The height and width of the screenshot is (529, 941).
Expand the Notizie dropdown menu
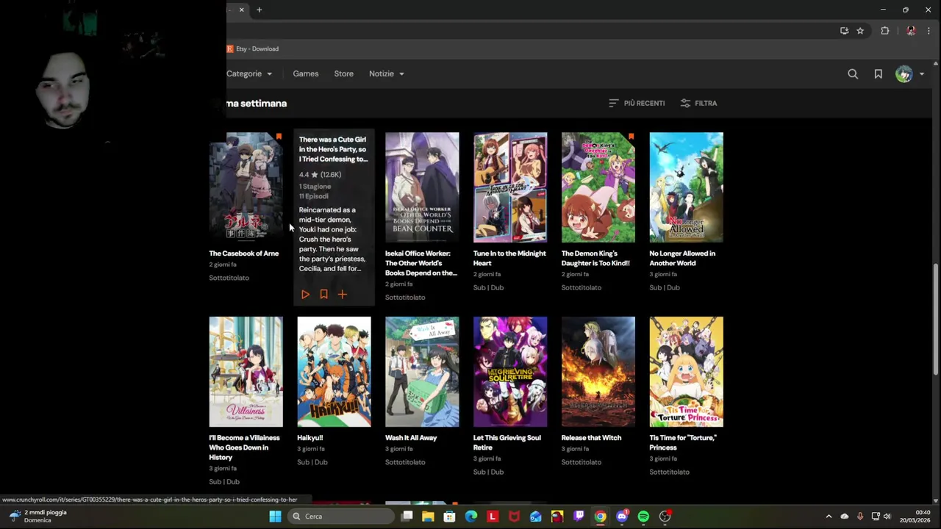(x=387, y=73)
